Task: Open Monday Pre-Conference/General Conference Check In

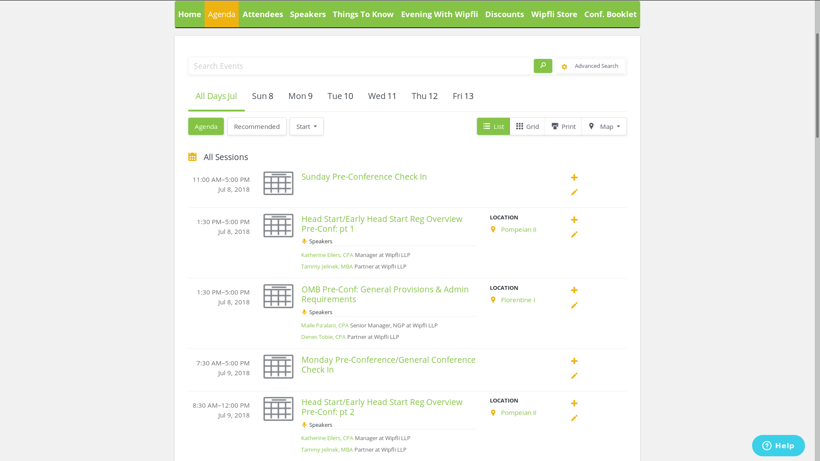Action: (388, 365)
